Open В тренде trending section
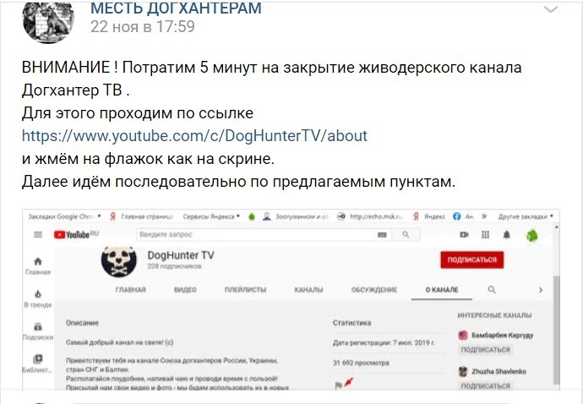Screen dimensions: 583x404 point(37,298)
